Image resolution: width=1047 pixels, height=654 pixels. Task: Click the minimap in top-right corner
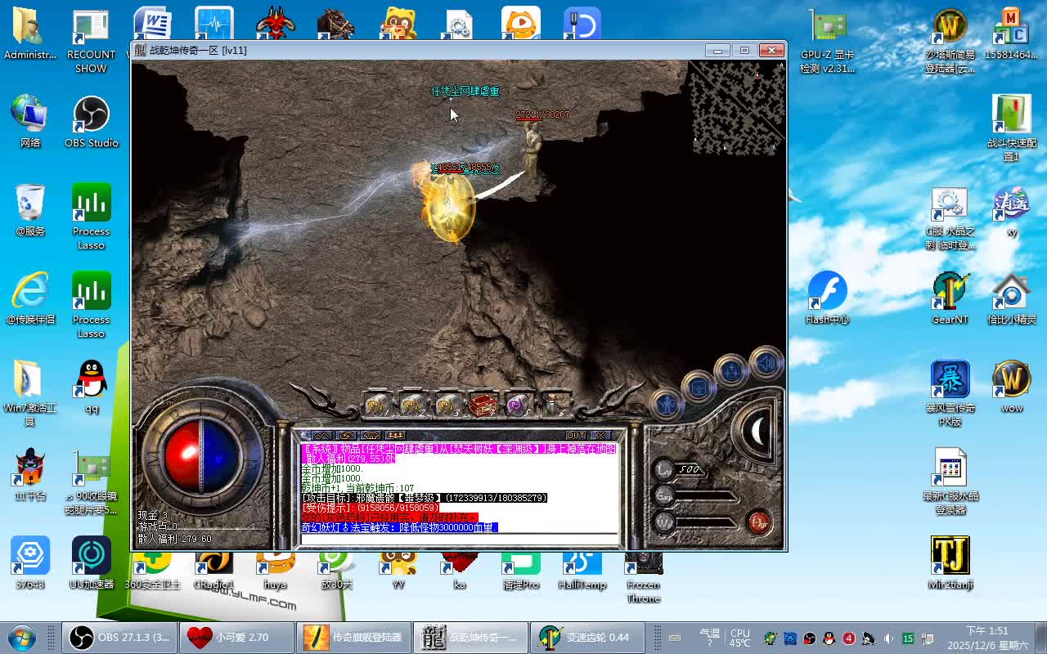point(736,106)
